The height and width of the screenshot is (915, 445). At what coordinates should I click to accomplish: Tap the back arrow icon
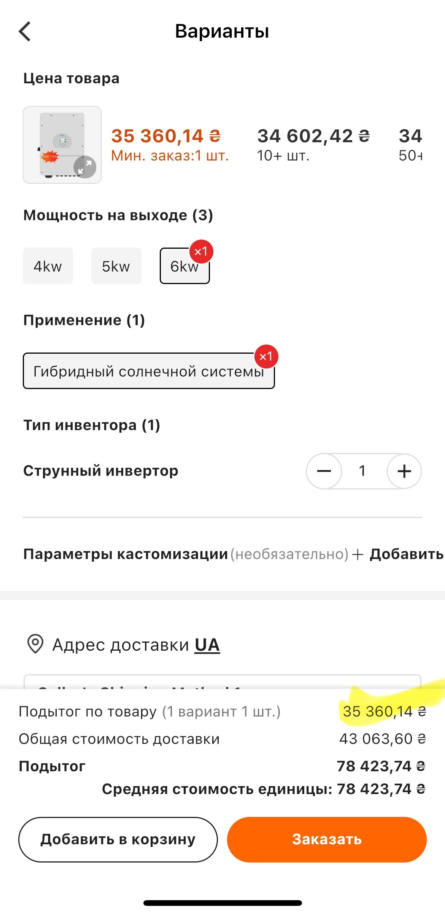coord(25,31)
